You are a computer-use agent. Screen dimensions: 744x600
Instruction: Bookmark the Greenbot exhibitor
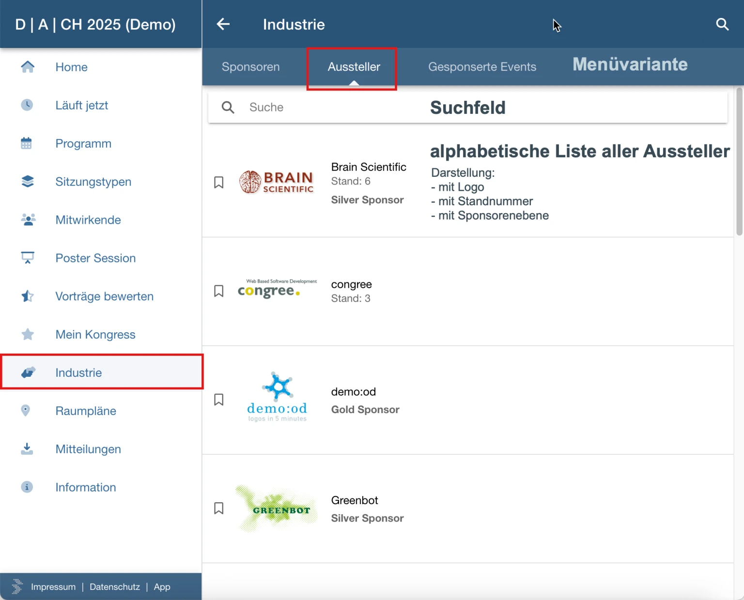tap(219, 508)
